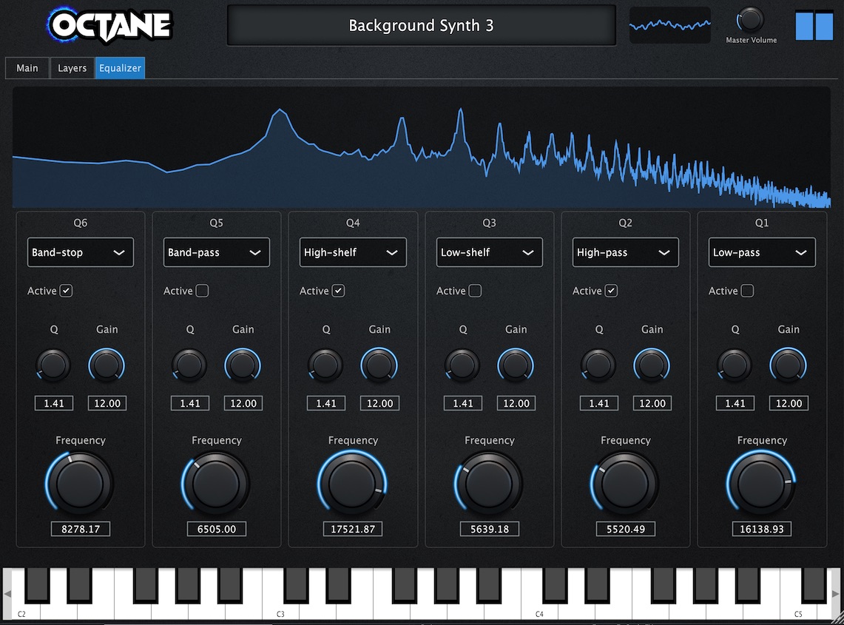Image resolution: width=844 pixels, height=625 pixels.
Task: Enable the Active checkbox for Q5
Action: pyautogui.click(x=201, y=291)
